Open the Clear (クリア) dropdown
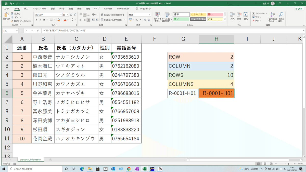306x172 pixels. click(257, 21)
